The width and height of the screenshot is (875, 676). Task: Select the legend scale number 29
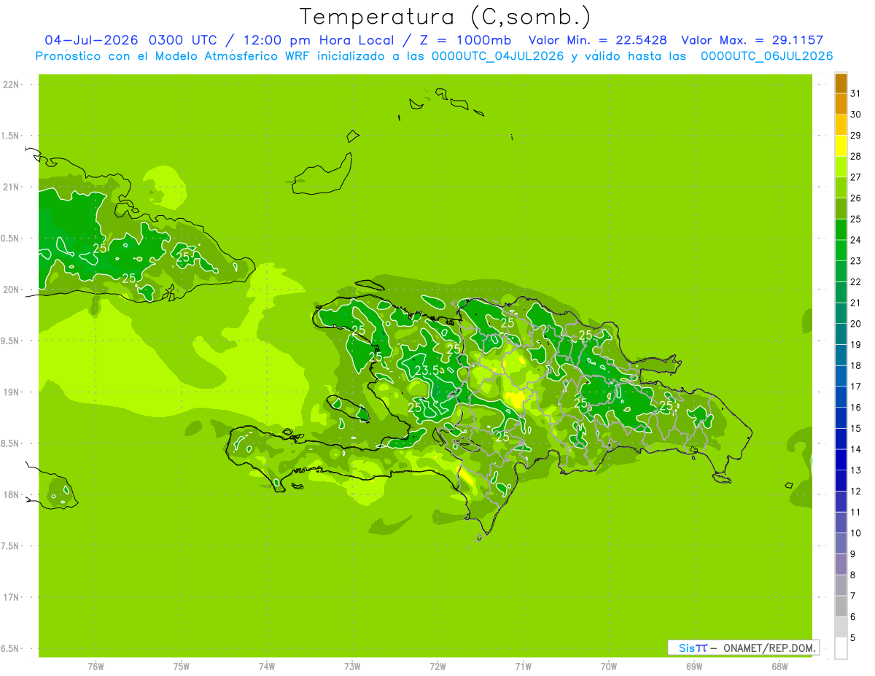tap(856, 136)
